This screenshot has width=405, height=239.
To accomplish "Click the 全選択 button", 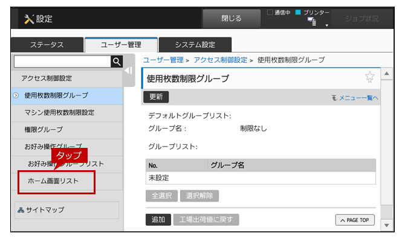I will [161, 196].
